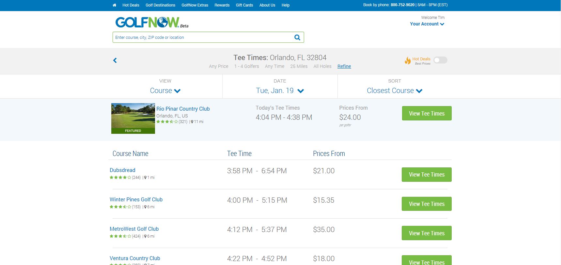View tee times for MetroWest Golf Club
This screenshot has height=265, width=561.
click(427, 233)
